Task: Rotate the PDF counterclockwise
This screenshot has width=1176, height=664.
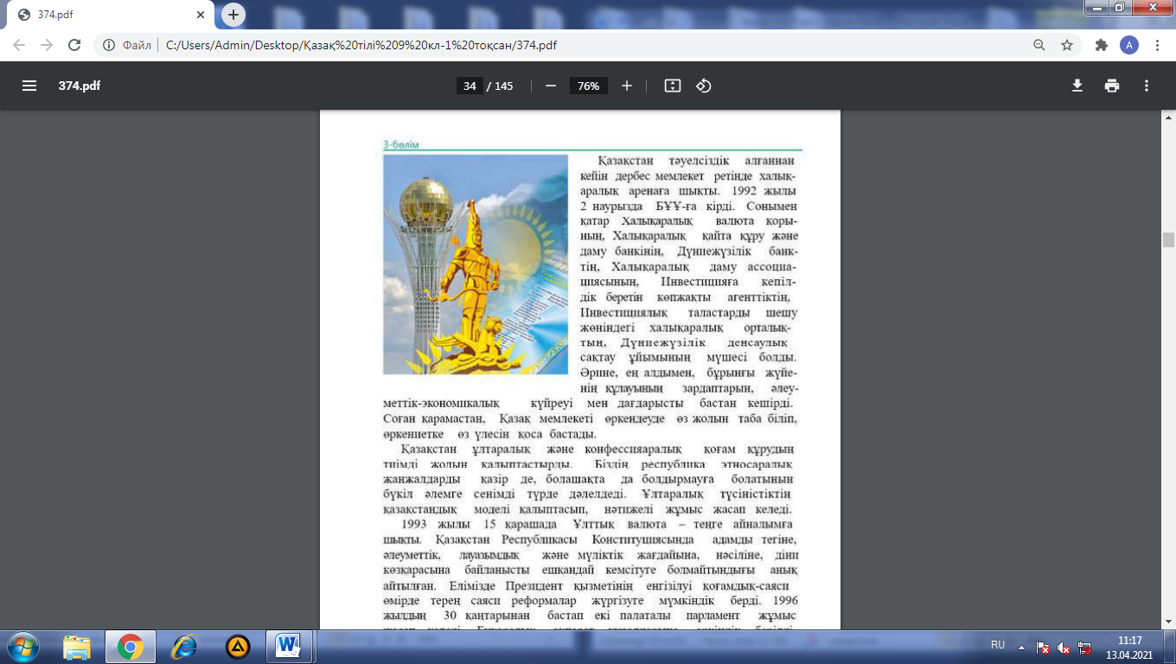Action: (x=704, y=86)
